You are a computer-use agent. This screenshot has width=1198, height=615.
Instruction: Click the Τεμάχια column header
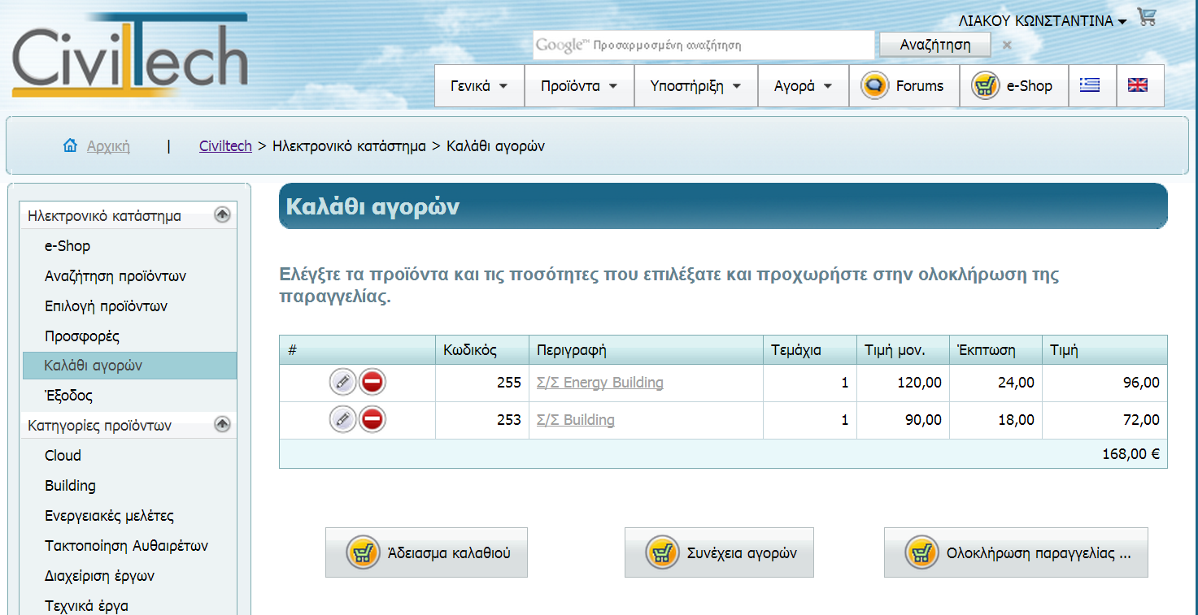pyautogui.click(x=809, y=350)
